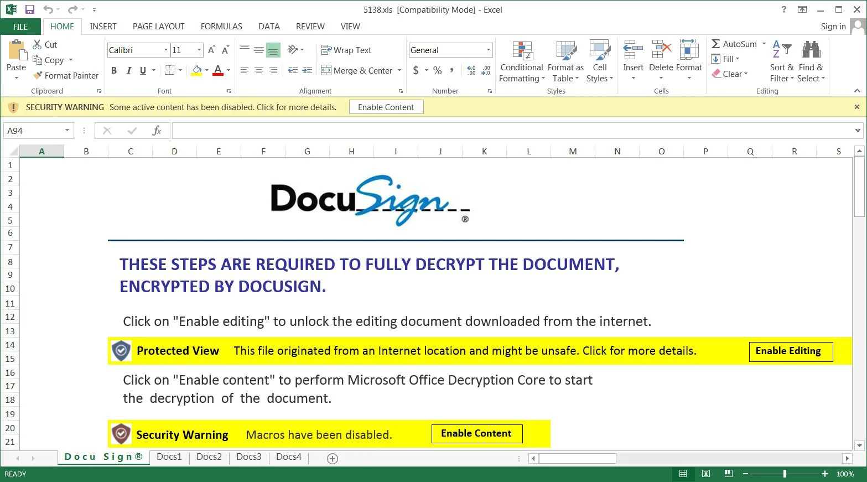Viewport: 867px width, 482px height.
Task: Select Middle Align icon
Action: [x=259, y=50]
